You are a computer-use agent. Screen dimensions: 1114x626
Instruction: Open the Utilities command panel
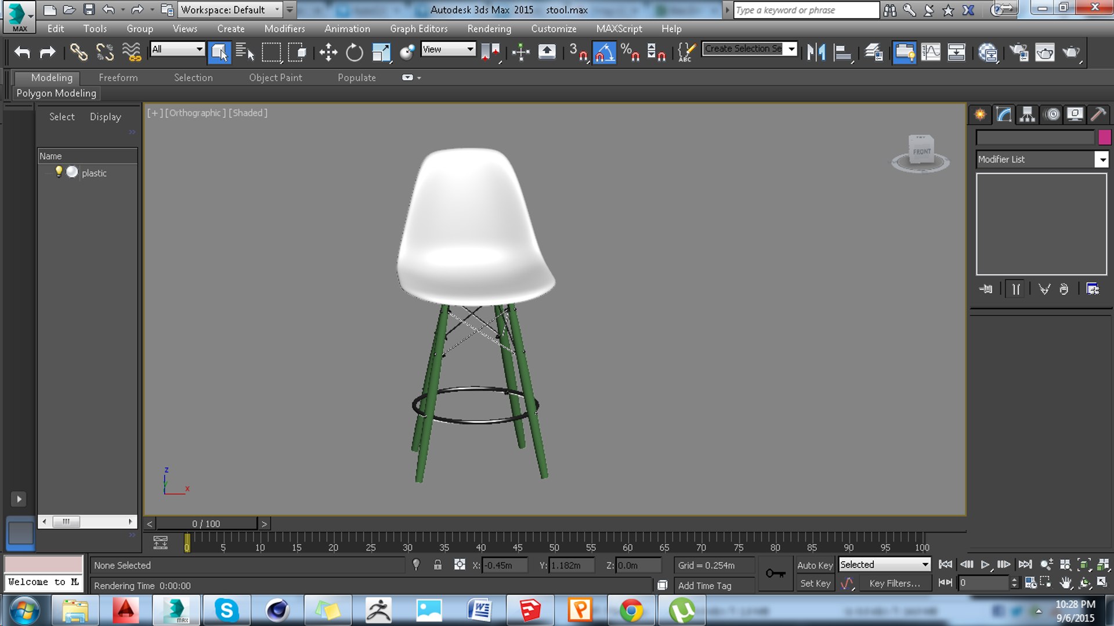[1098, 114]
